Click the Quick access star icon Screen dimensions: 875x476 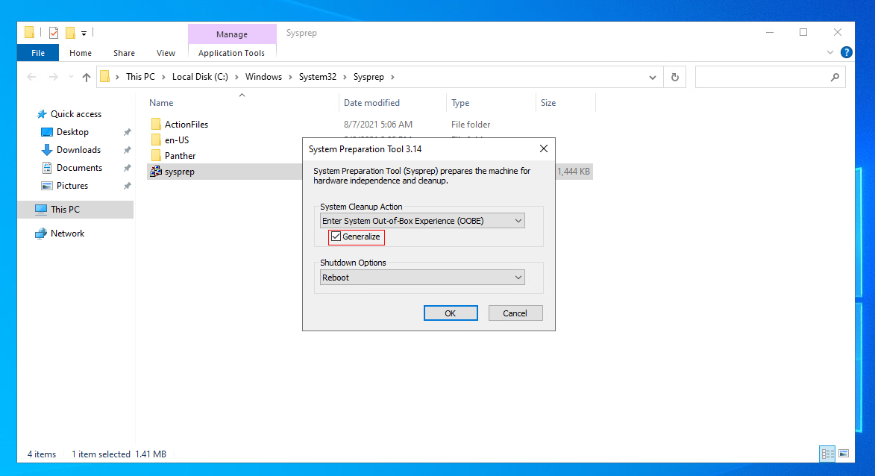[42, 114]
